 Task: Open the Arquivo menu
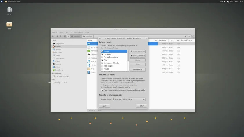pos(55,32)
